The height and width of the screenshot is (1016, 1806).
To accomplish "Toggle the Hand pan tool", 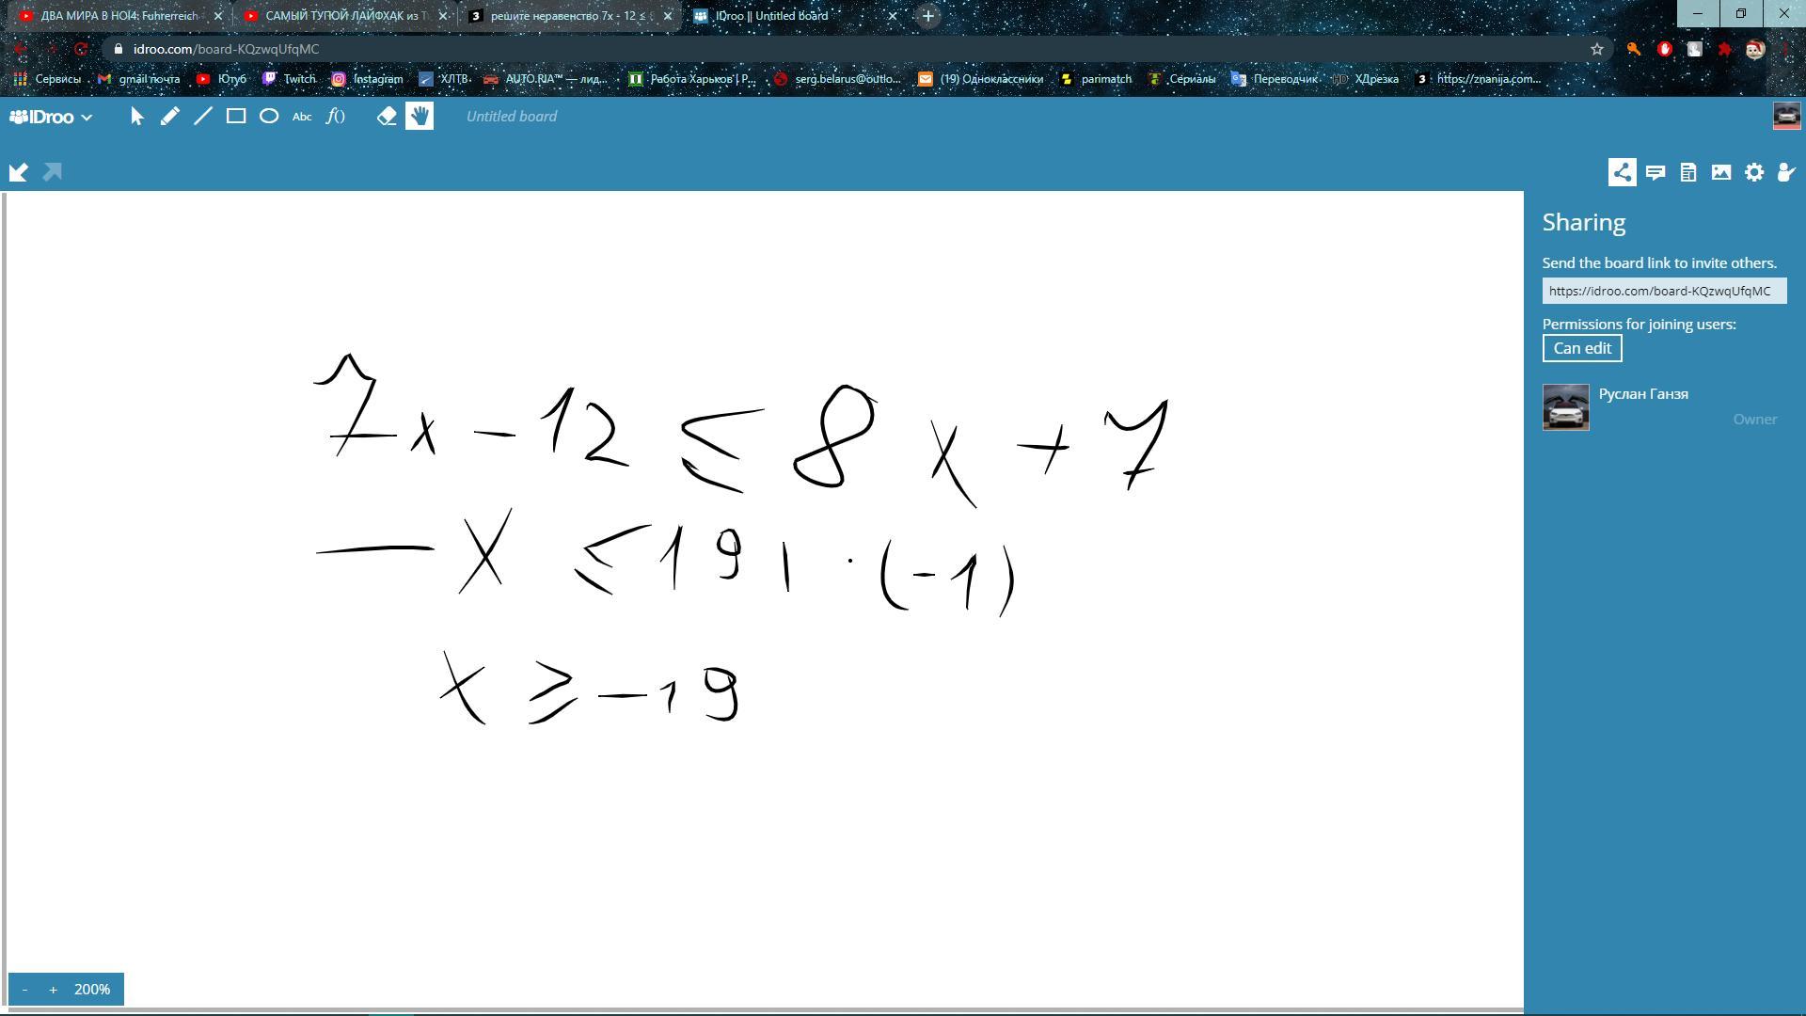I will point(420,117).
